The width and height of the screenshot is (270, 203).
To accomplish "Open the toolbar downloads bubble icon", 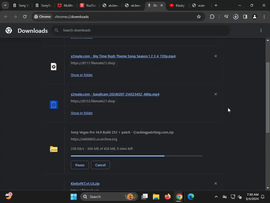I will (x=236, y=17).
